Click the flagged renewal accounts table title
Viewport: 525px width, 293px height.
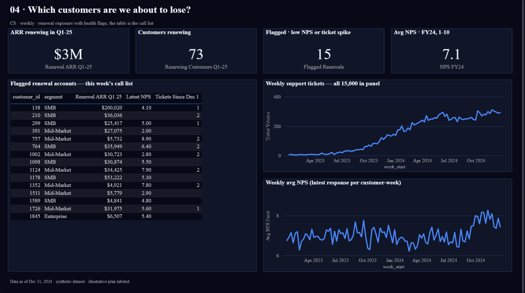(71, 84)
